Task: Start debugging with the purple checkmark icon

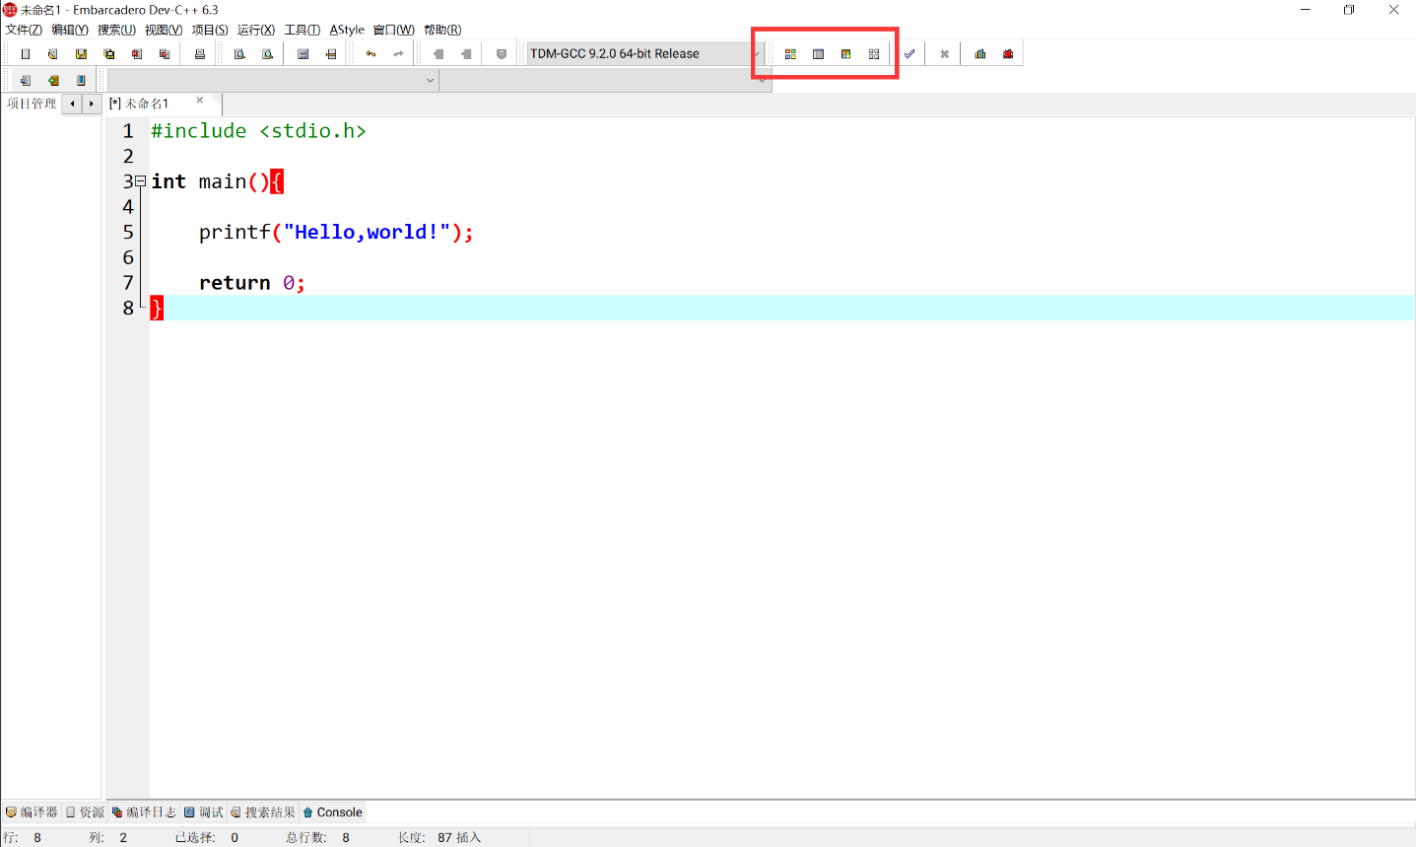Action: click(910, 54)
